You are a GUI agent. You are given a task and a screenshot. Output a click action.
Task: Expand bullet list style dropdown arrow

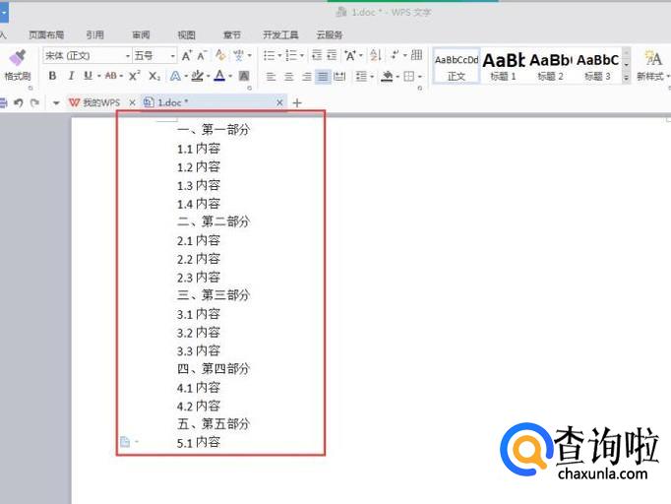click(x=279, y=55)
